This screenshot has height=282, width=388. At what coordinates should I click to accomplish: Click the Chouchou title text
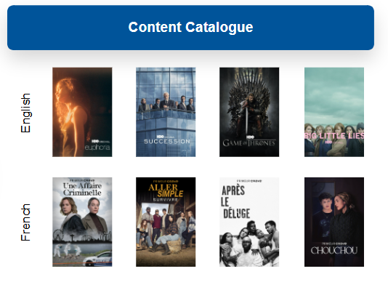(334, 251)
